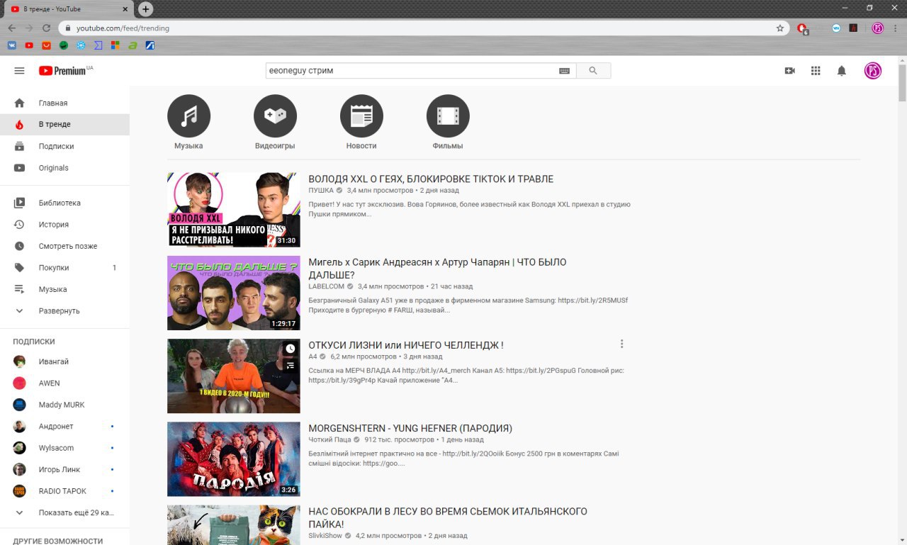The width and height of the screenshot is (907, 545).
Task: Open the on-screen keyboard in search box
Action: [564, 71]
